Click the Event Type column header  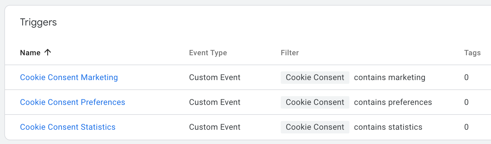208,53
